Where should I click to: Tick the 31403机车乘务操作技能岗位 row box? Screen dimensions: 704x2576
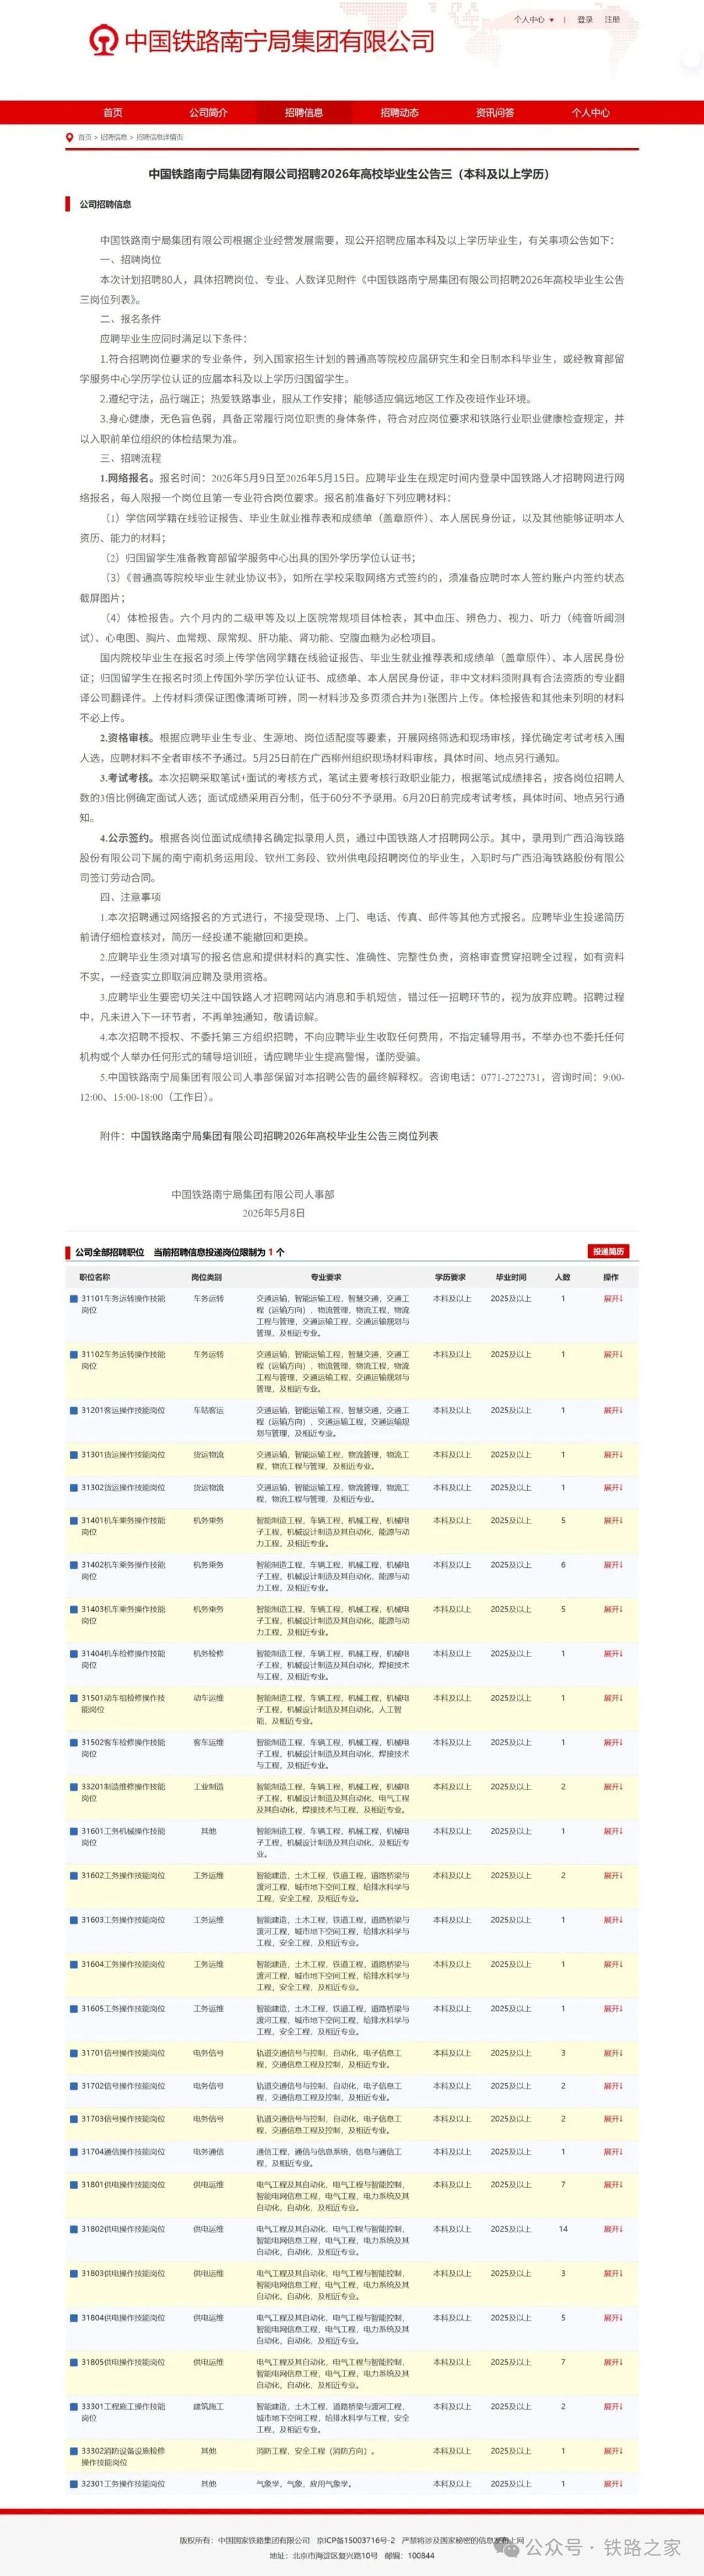73,1609
